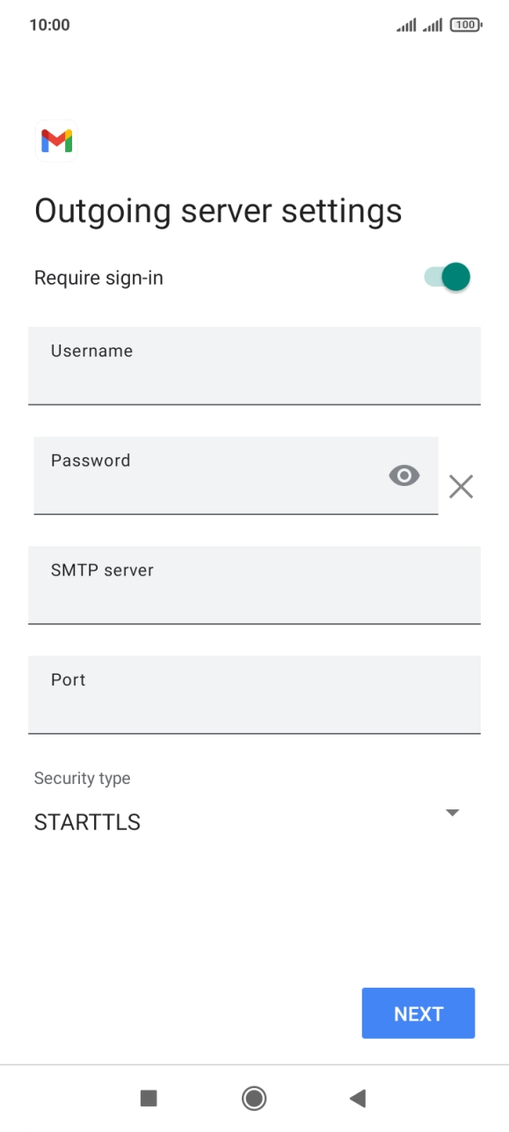Tap the Back triangle navigation icon
509x1132 pixels.
pos(359,1099)
